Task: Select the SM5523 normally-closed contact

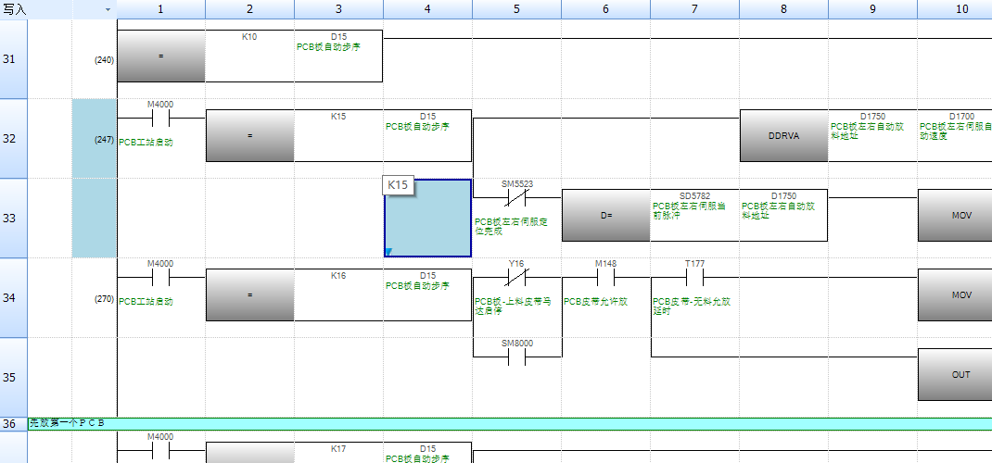Action: coord(516,197)
